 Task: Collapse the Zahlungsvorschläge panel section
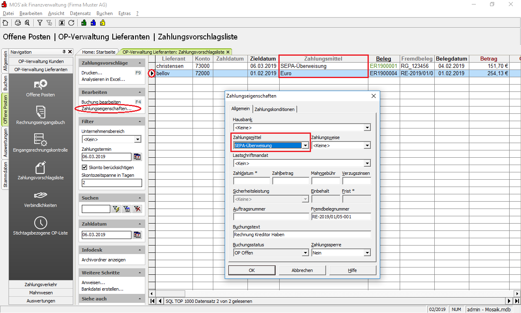[x=140, y=63]
